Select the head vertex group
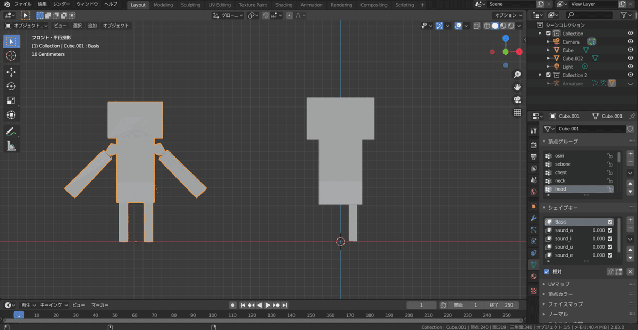Viewport: 638px width, 330px height. pos(560,189)
